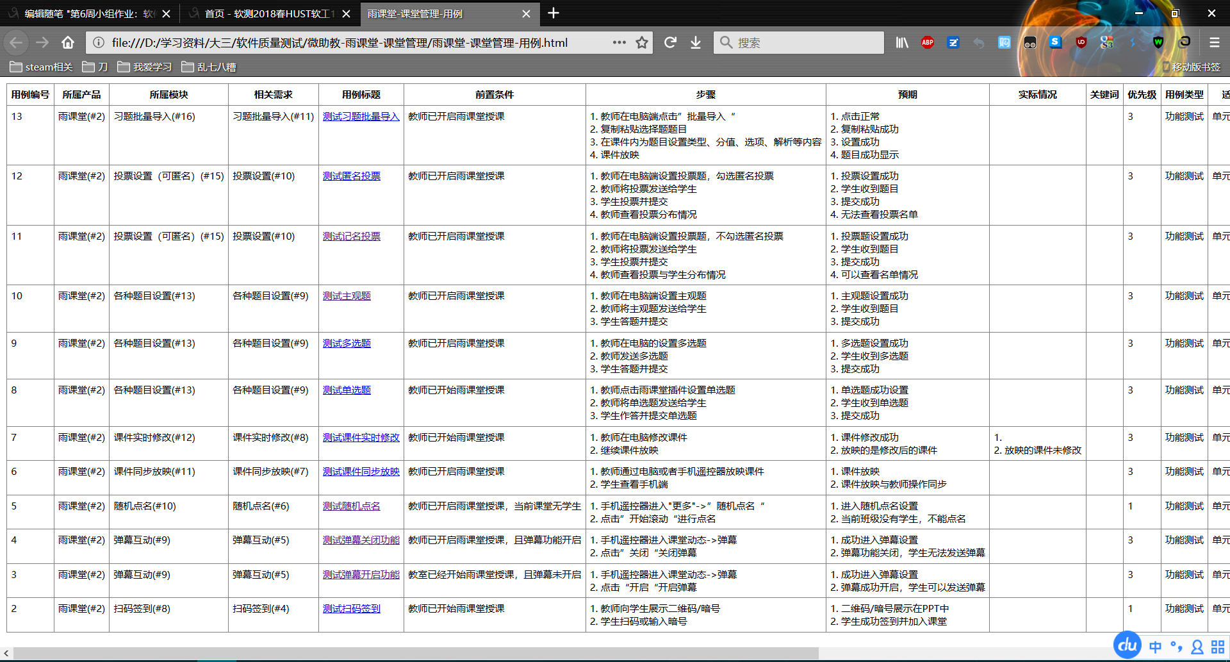Screen dimensions: 1230x662
Task: Open the IME user account icon
Action: coord(1197,647)
